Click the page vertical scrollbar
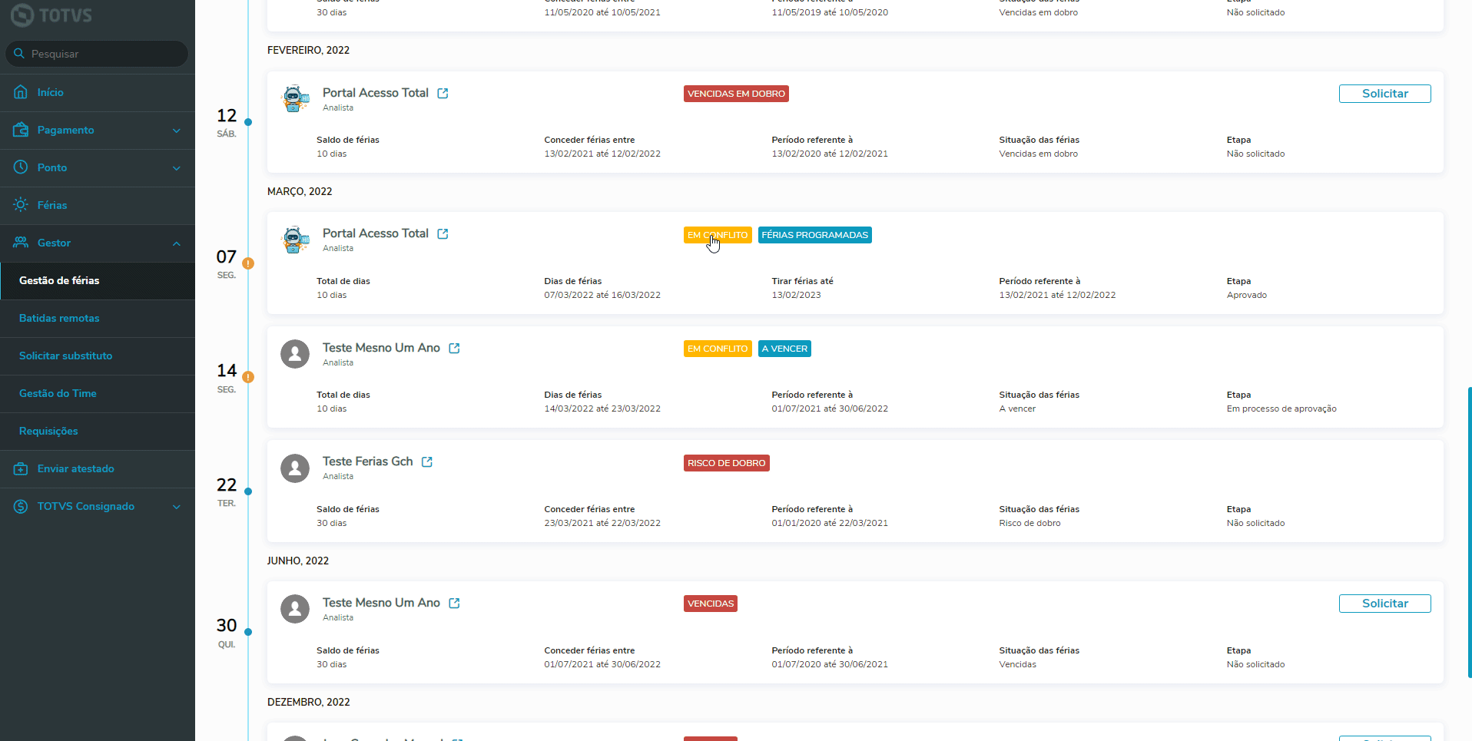Screen dimensions: 1472x741 (x=1469, y=532)
